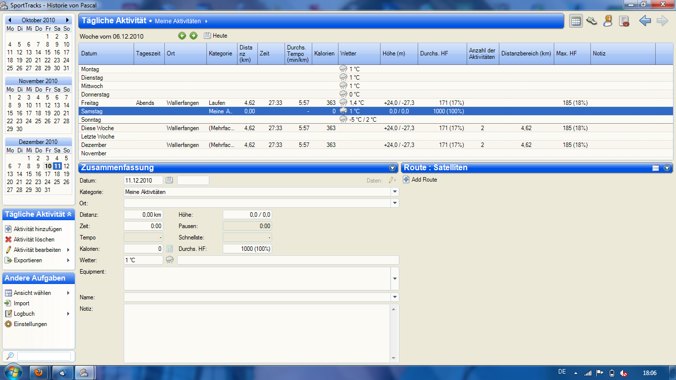Click Aktivität hinzufügen

pyautogui.click(x=38, y=229)
